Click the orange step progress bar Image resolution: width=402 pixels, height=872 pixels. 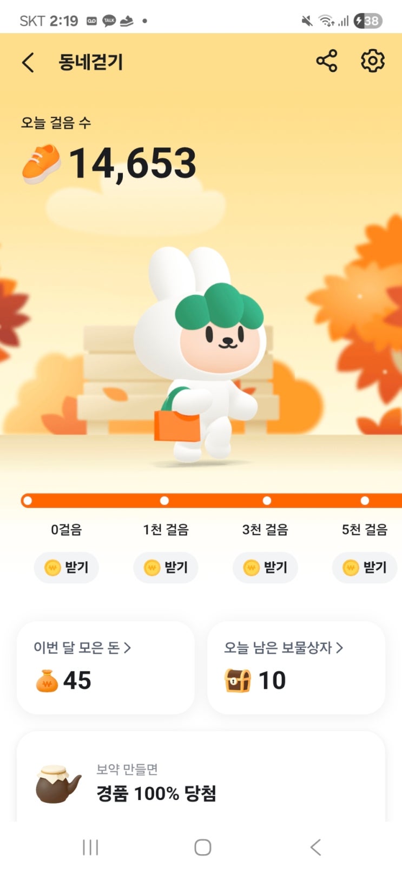pos(212,500)
